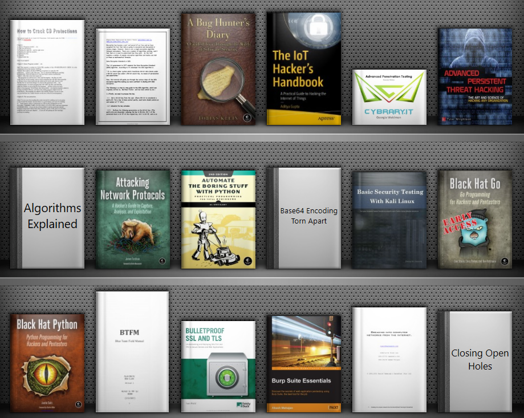Open Base64 Encoding Torn Apart book
This screenshot has height=418, width=524.
click(x=304, y=218)
